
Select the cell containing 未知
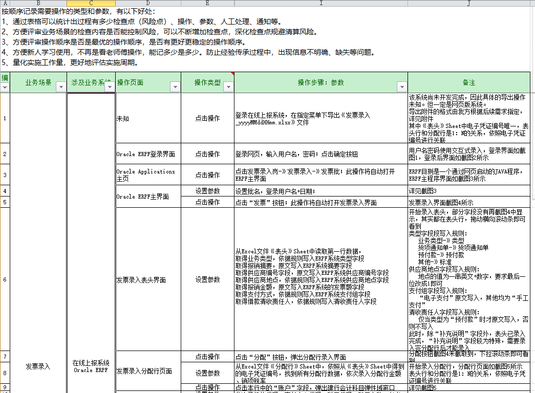pyautogui.click(x=148, y=118)
